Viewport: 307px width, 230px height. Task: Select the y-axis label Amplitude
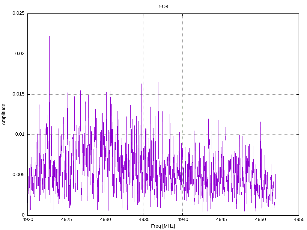[x=4, y=114]
